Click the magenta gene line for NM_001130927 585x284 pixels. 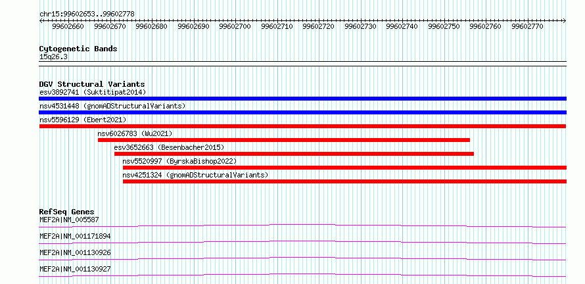[302, 275]
